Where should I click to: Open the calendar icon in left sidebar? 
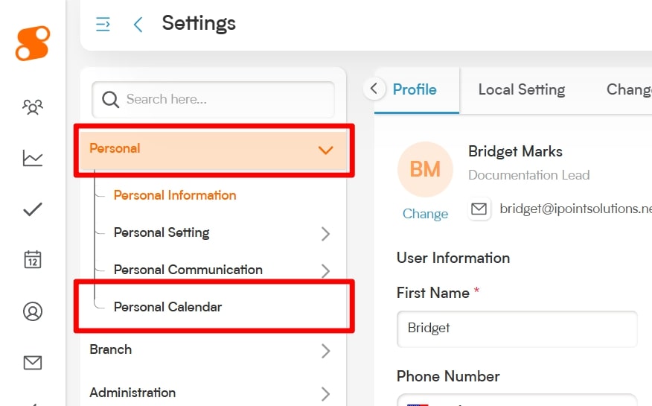[33, 260]
